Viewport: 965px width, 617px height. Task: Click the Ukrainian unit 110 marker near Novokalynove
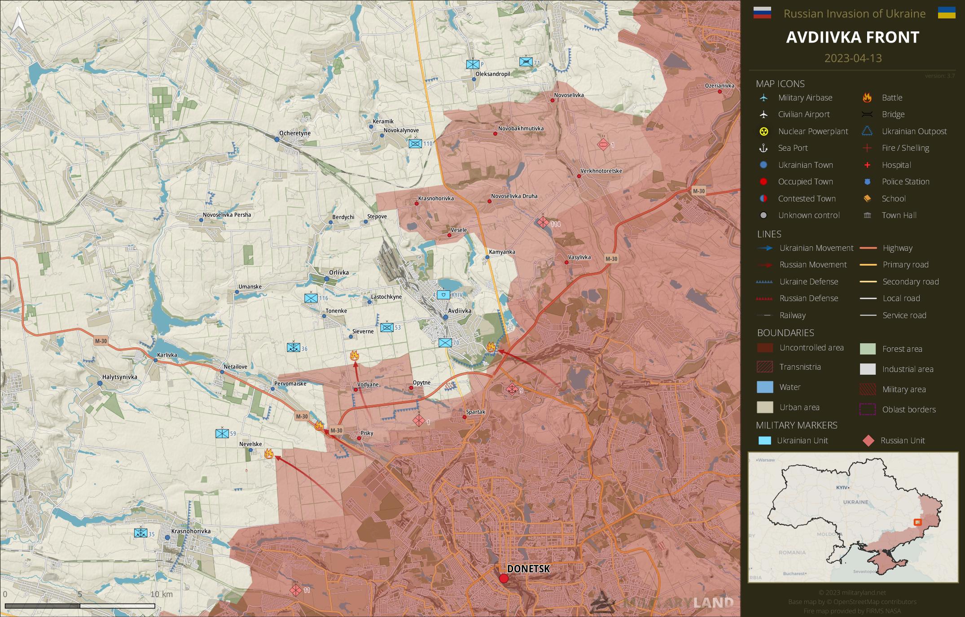coord(415,144)
